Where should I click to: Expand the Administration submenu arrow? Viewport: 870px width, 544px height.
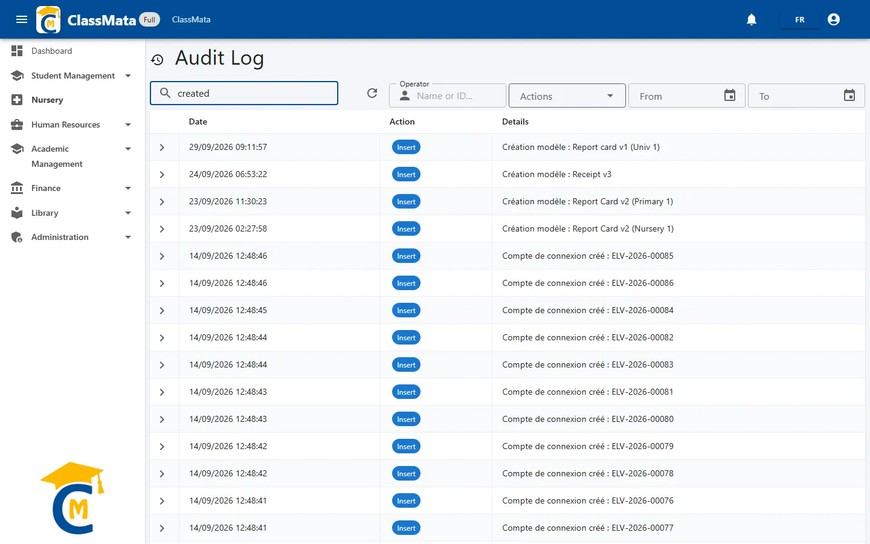click(128, 237)
